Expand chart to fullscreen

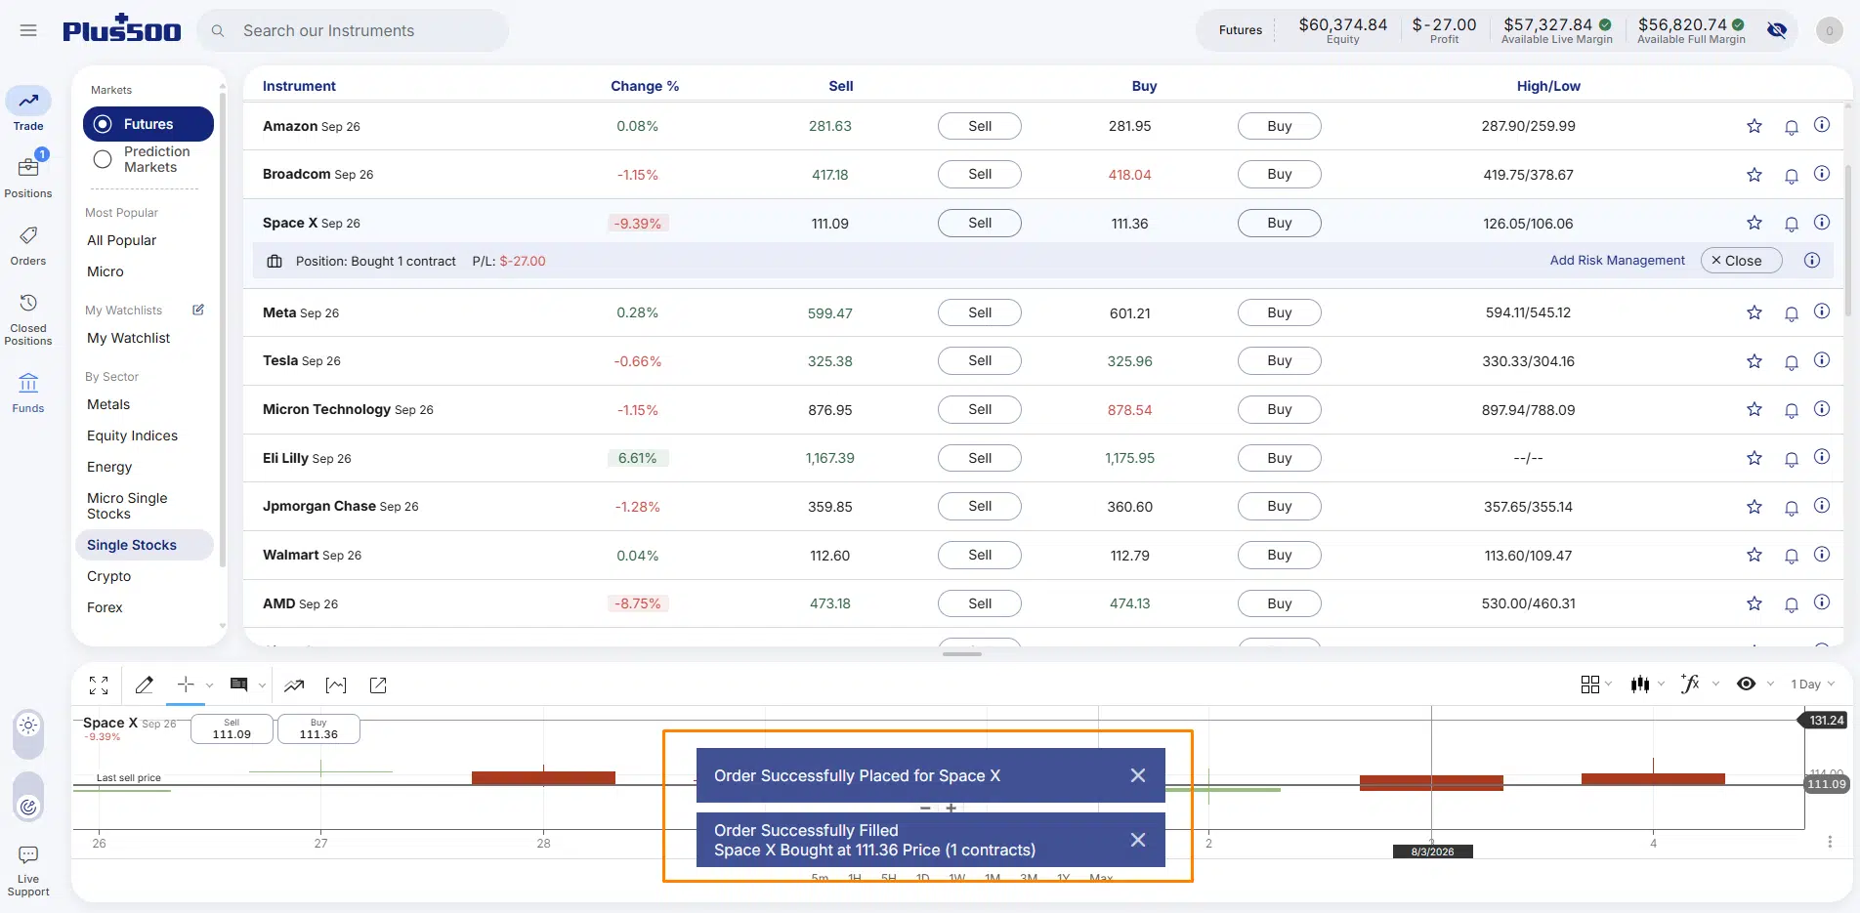99,685
